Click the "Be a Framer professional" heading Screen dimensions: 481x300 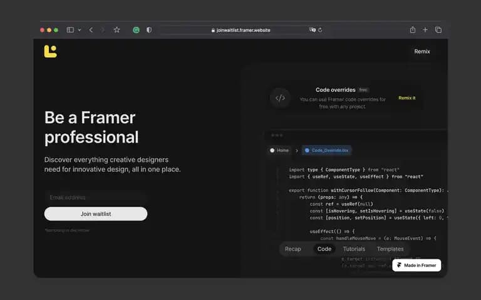click(x=91, y=127)
